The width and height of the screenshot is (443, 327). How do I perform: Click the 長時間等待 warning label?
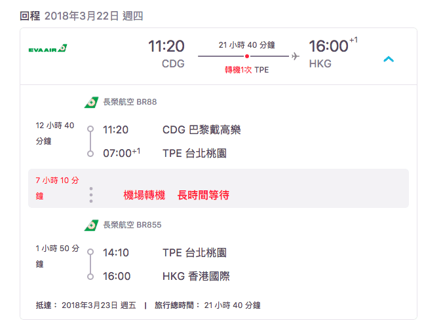point(203,195)
